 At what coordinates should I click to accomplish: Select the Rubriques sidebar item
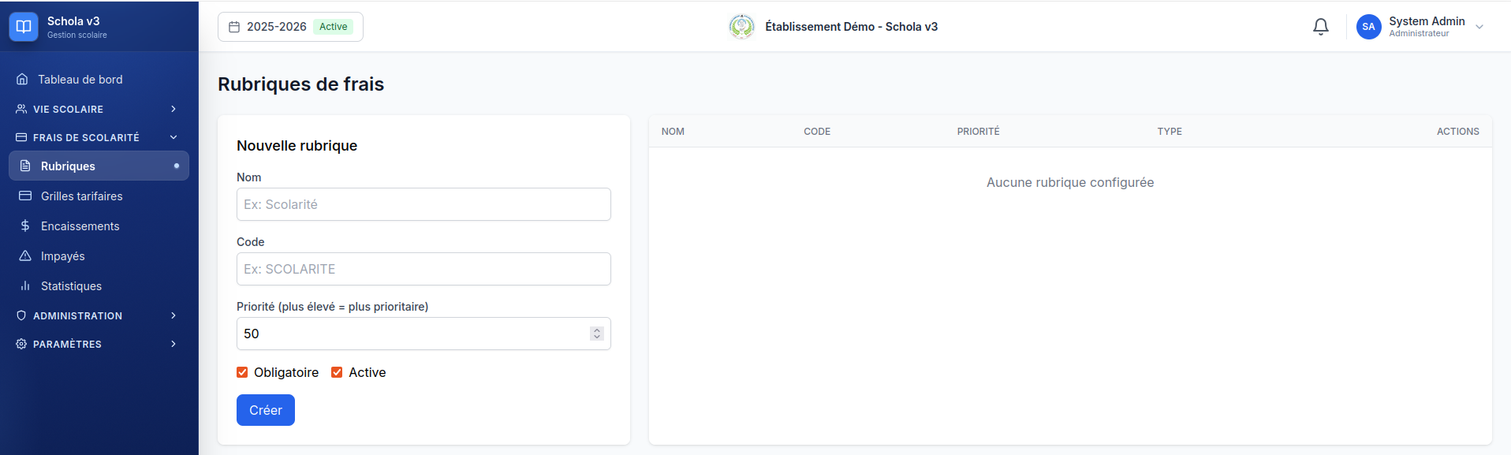click(x=99, y=166)
